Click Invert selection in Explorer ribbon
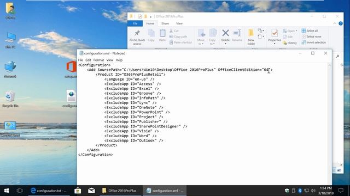350x196 pixels. 313,42
